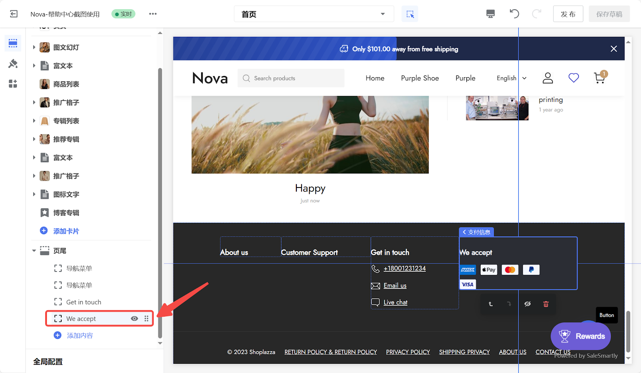Undo the last change
This screenshot has height=373, width=641.
[514, 14]
